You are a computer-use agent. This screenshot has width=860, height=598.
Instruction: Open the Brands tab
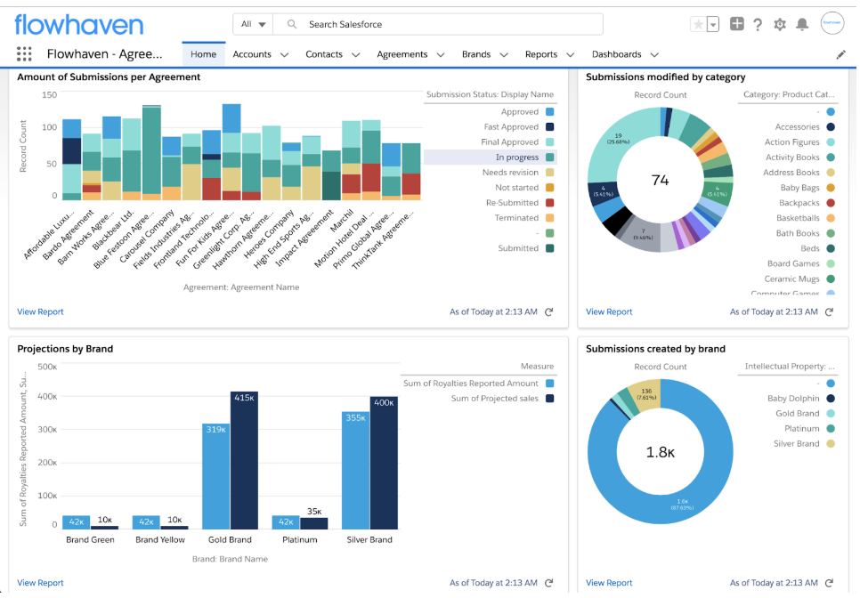[476, 54]
